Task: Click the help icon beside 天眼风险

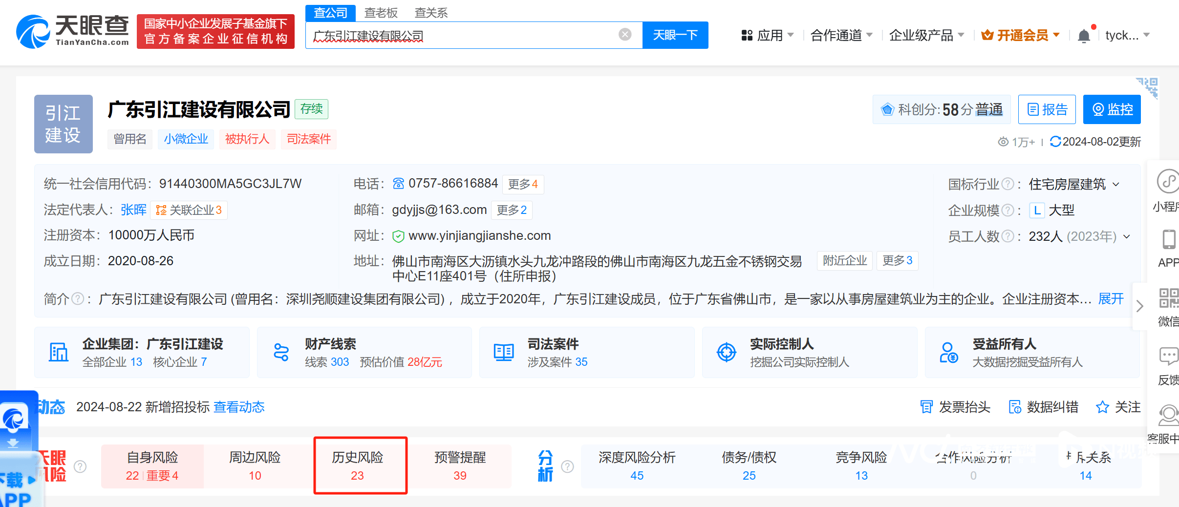Action: click(80, 466)
